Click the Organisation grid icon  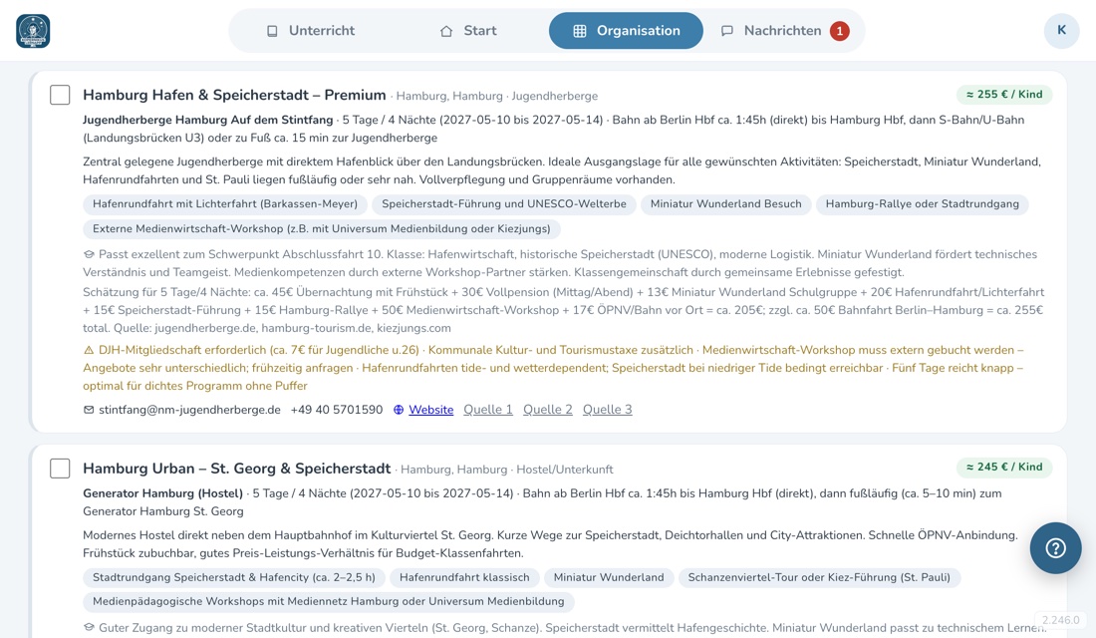click(x=580, y=31)
